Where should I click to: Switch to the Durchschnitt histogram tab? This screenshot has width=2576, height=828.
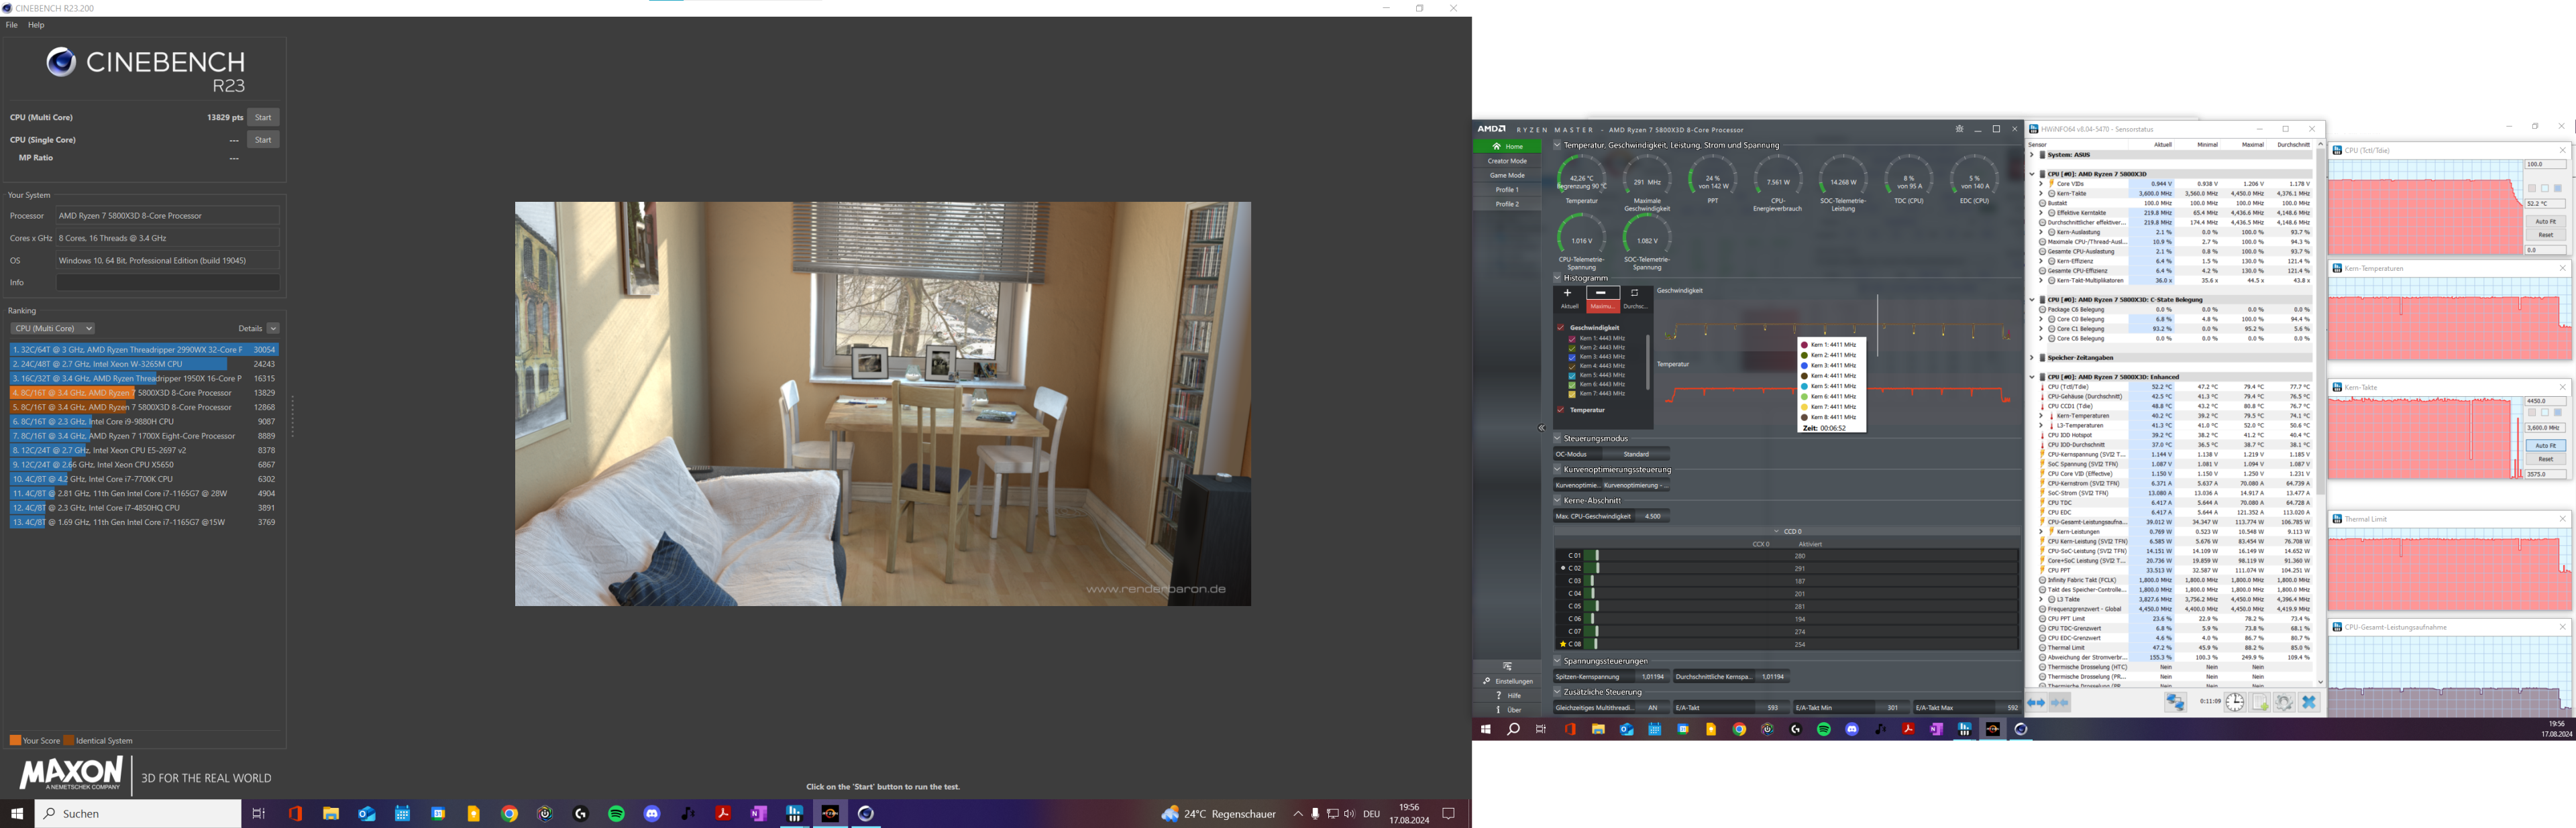click(1633, 305)
